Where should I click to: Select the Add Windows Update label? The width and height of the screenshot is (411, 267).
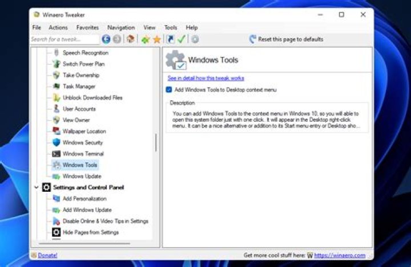[x=87, y=210]
